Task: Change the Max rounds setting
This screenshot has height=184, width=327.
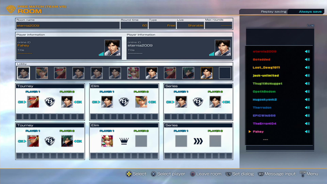Action: (x=219, y=25)
